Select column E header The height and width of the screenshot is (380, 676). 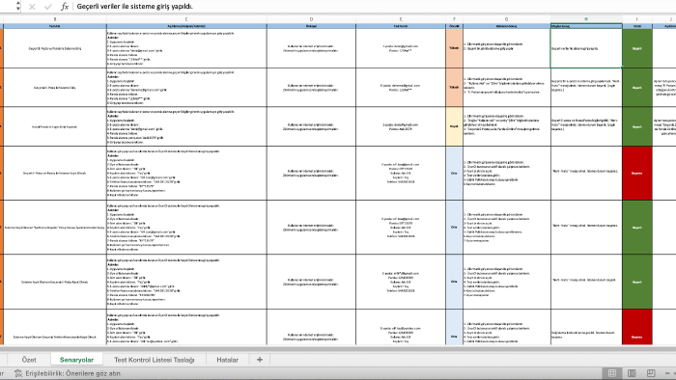[401, 19]
